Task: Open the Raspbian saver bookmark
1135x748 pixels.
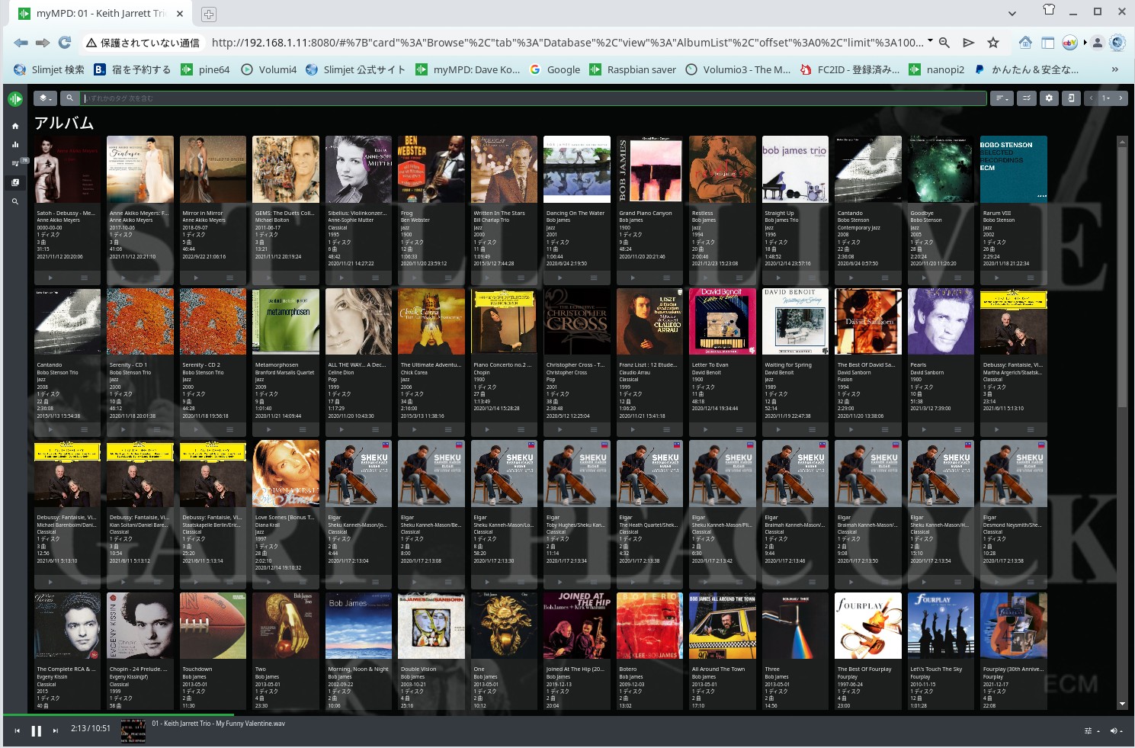Action: (x=633, y=69)
